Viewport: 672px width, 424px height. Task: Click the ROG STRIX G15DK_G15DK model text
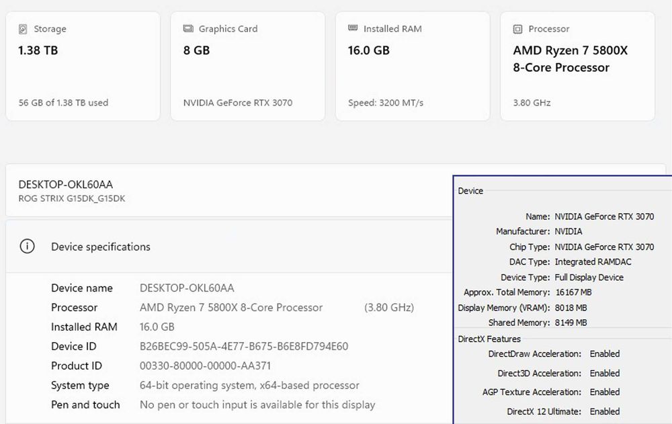coord(71,199)
